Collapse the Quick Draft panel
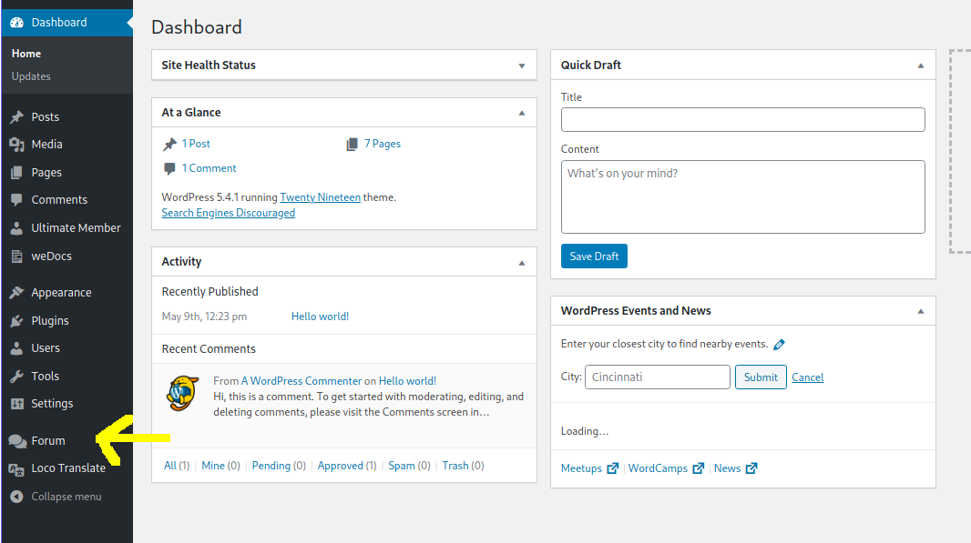The height and width of the screenshot is (543, 971). (x=920, y=65)
